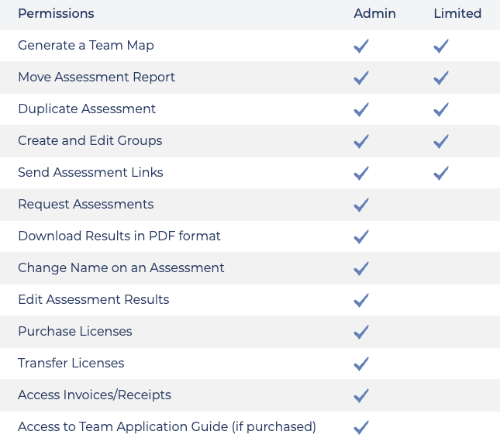Click the Admin checkmark for Download Results in PDF

[x=361, y=236]
